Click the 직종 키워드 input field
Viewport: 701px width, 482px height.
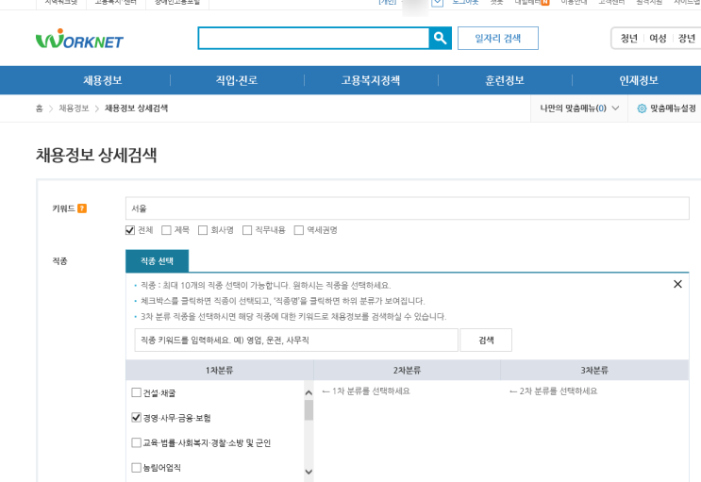pyautogui.click(x=296, y=341)
